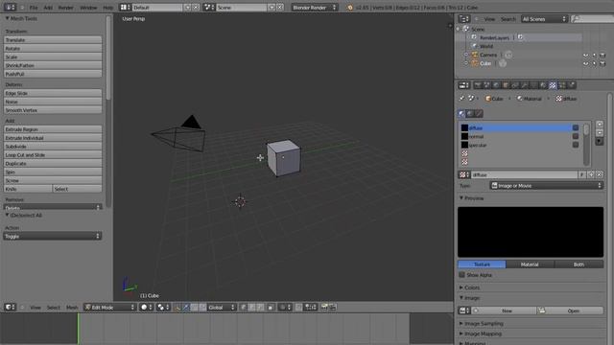Open the Physics properties tab
614x345 pixels.
tap(572, 85)
